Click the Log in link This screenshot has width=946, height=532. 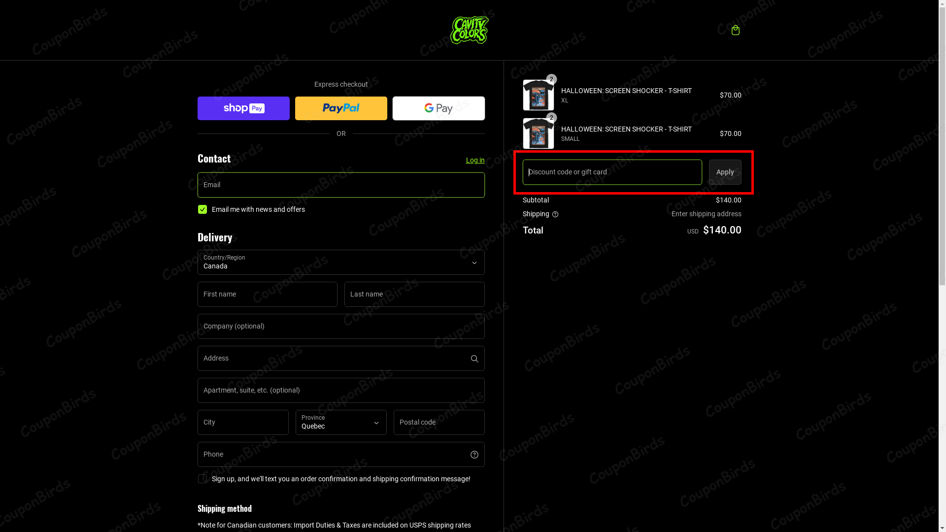(475, 160)
